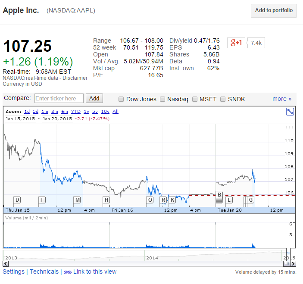Open news marker I on chart
The height and width of the screenshot is (284, 303).
42,200
